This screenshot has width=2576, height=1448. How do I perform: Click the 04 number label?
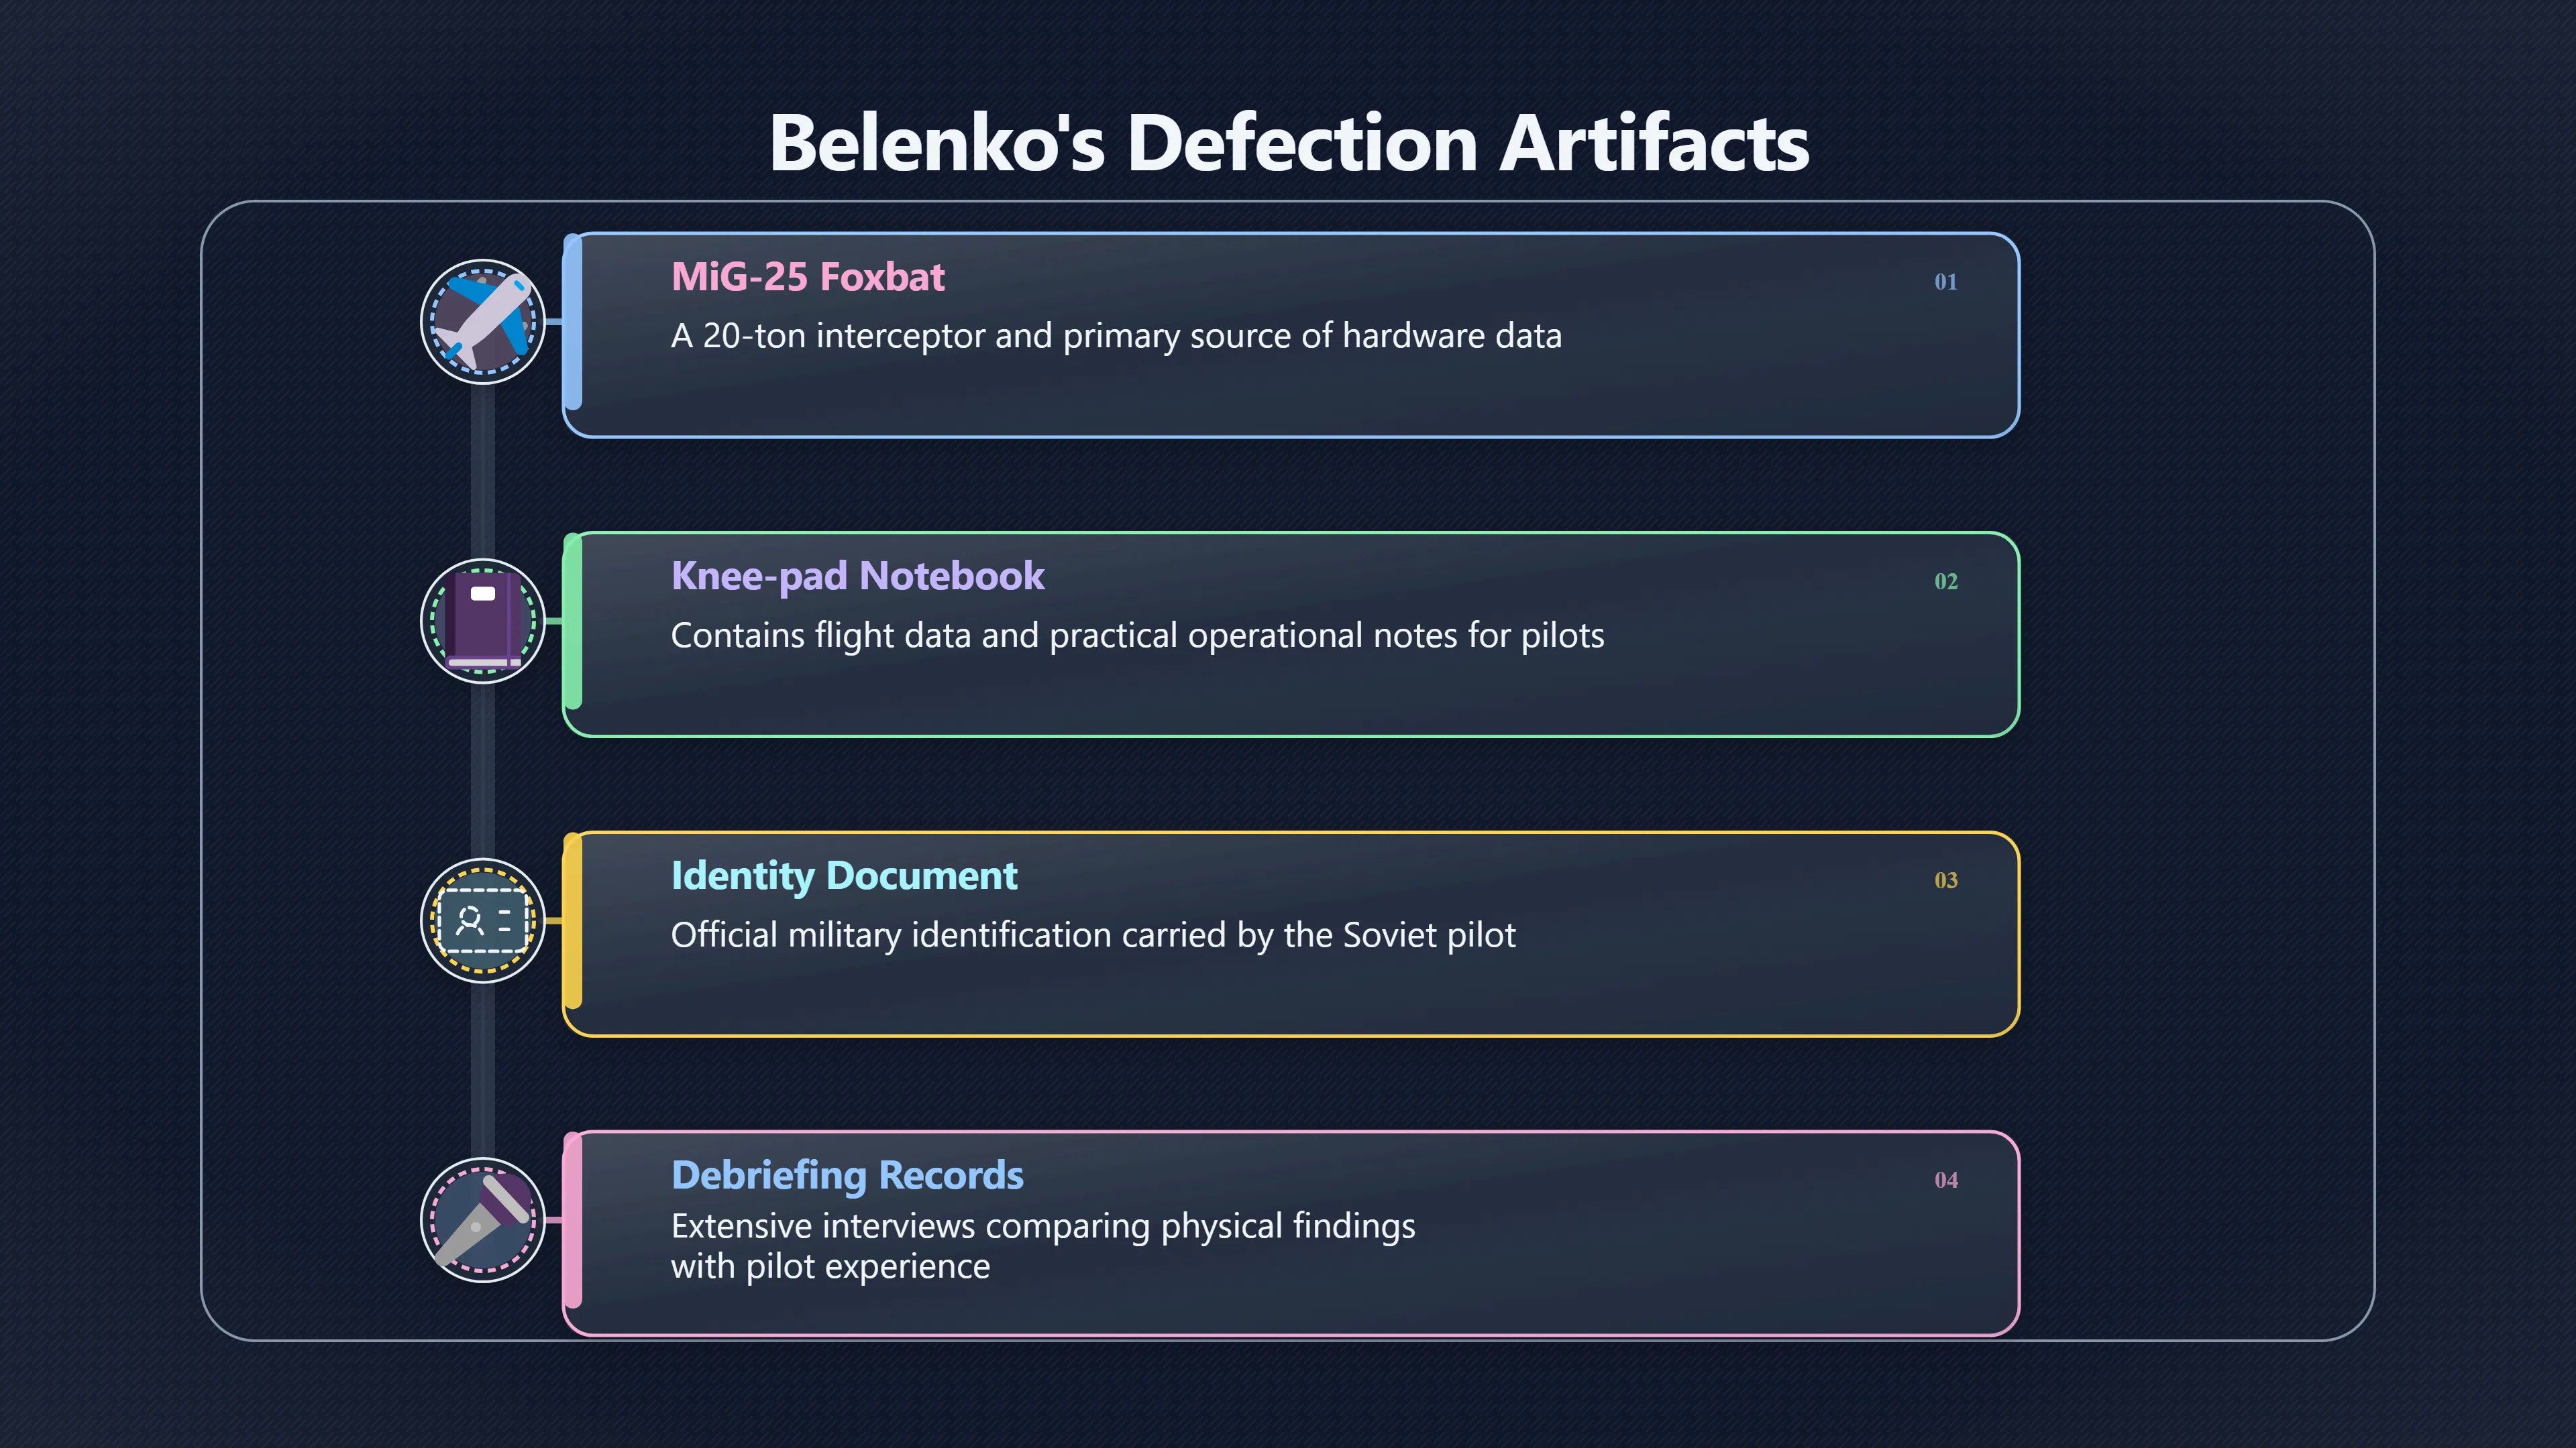pos(1945,1180)
